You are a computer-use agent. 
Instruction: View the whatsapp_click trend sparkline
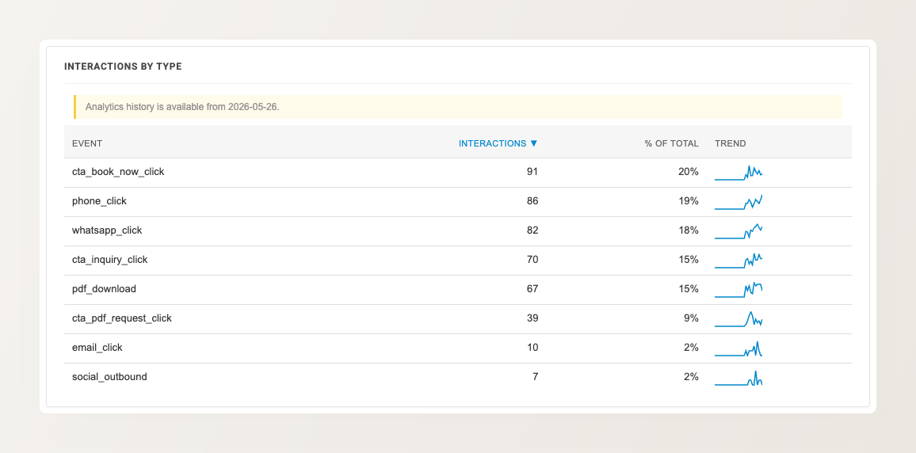(x=739, y=231)
